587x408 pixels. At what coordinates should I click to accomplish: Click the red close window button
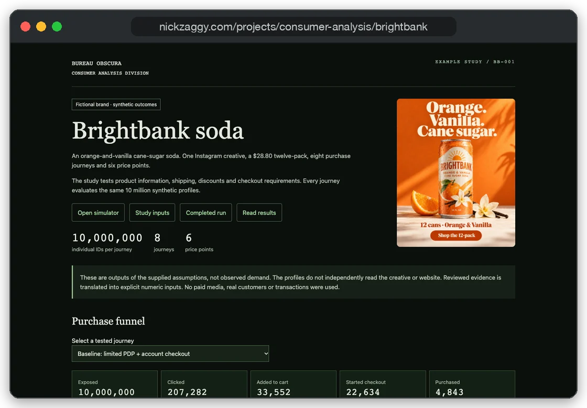26,27
